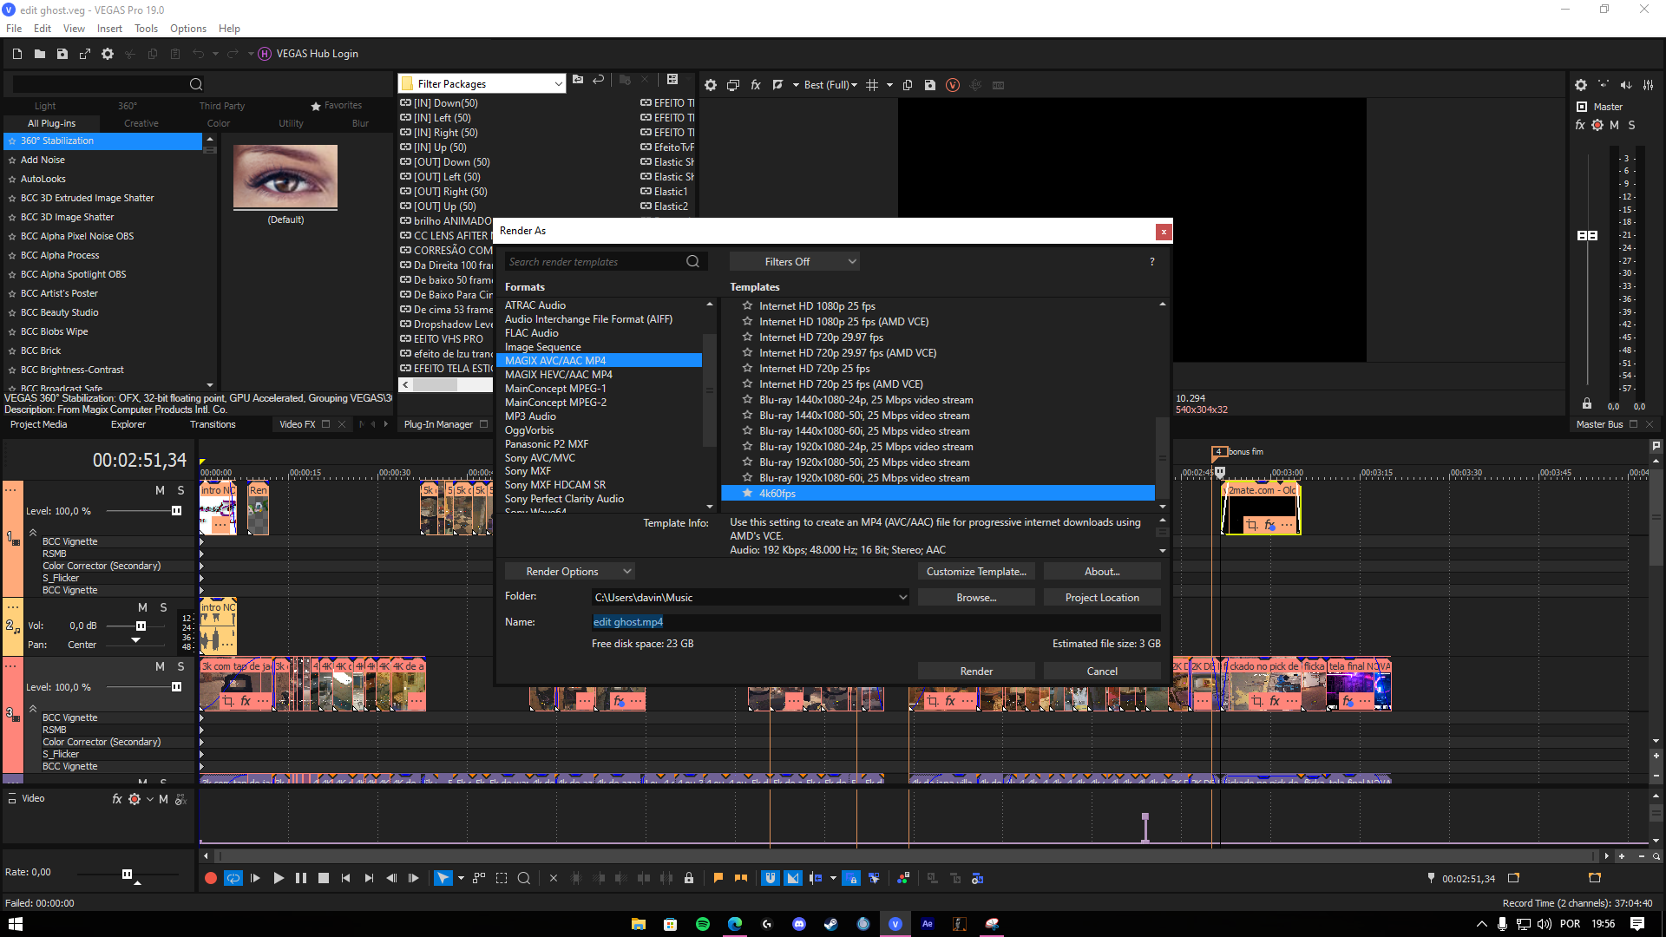
Task: Click the Play button in transport bar
Action: tap(278, 878)
